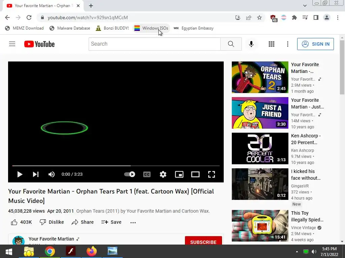Open a new tab with plus
The image size is (345, 258).
point(91,6)
